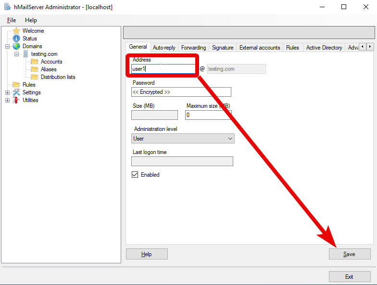Open the File menu

(x=12, y=20)
